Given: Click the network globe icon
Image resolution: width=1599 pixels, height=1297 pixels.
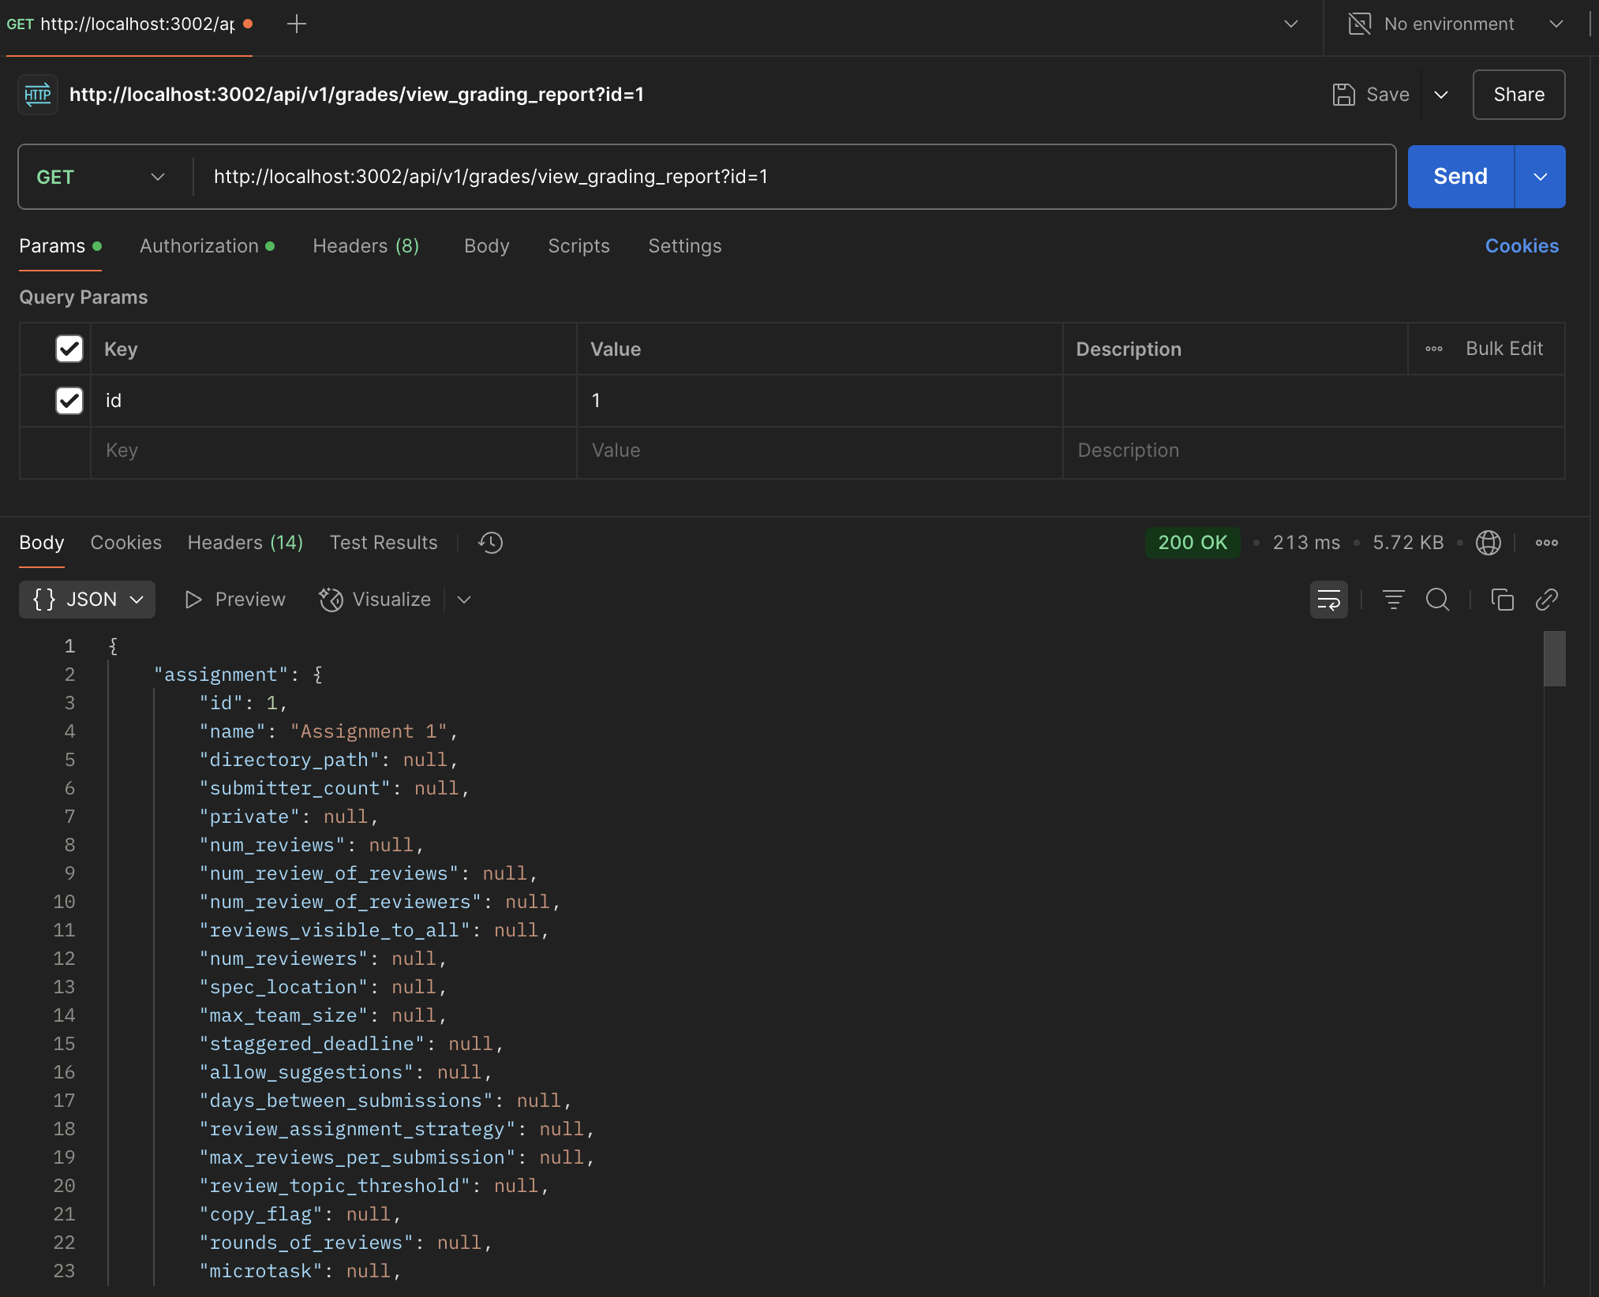Looking at the screenshot, I should pos(1488,543).
